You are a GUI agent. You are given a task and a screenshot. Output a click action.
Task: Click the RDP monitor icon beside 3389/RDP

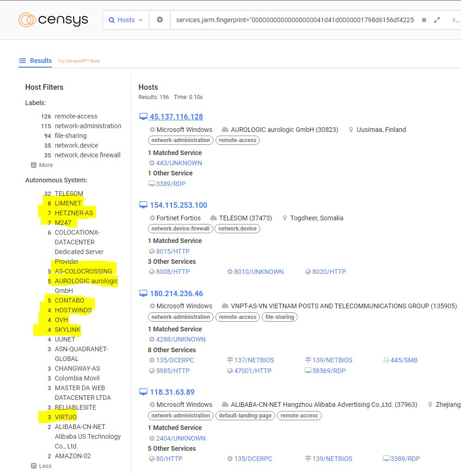pos(153,183)
